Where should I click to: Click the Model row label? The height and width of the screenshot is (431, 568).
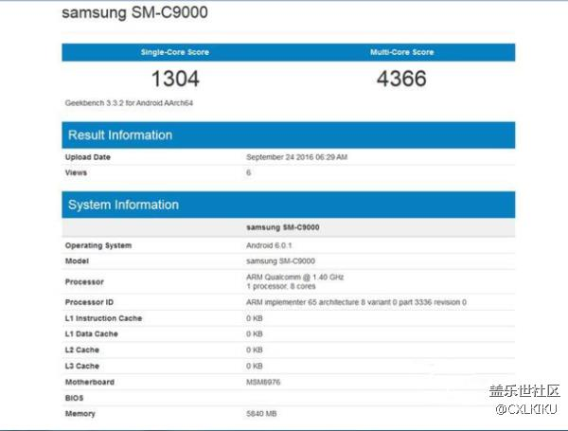click(77, 261)
